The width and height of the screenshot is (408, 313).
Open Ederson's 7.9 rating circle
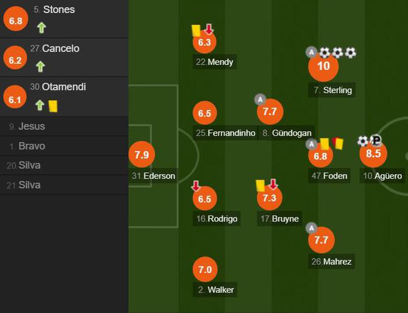tap(140, 154)
